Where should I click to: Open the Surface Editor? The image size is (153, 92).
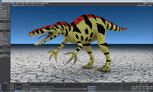pos(5,10)
